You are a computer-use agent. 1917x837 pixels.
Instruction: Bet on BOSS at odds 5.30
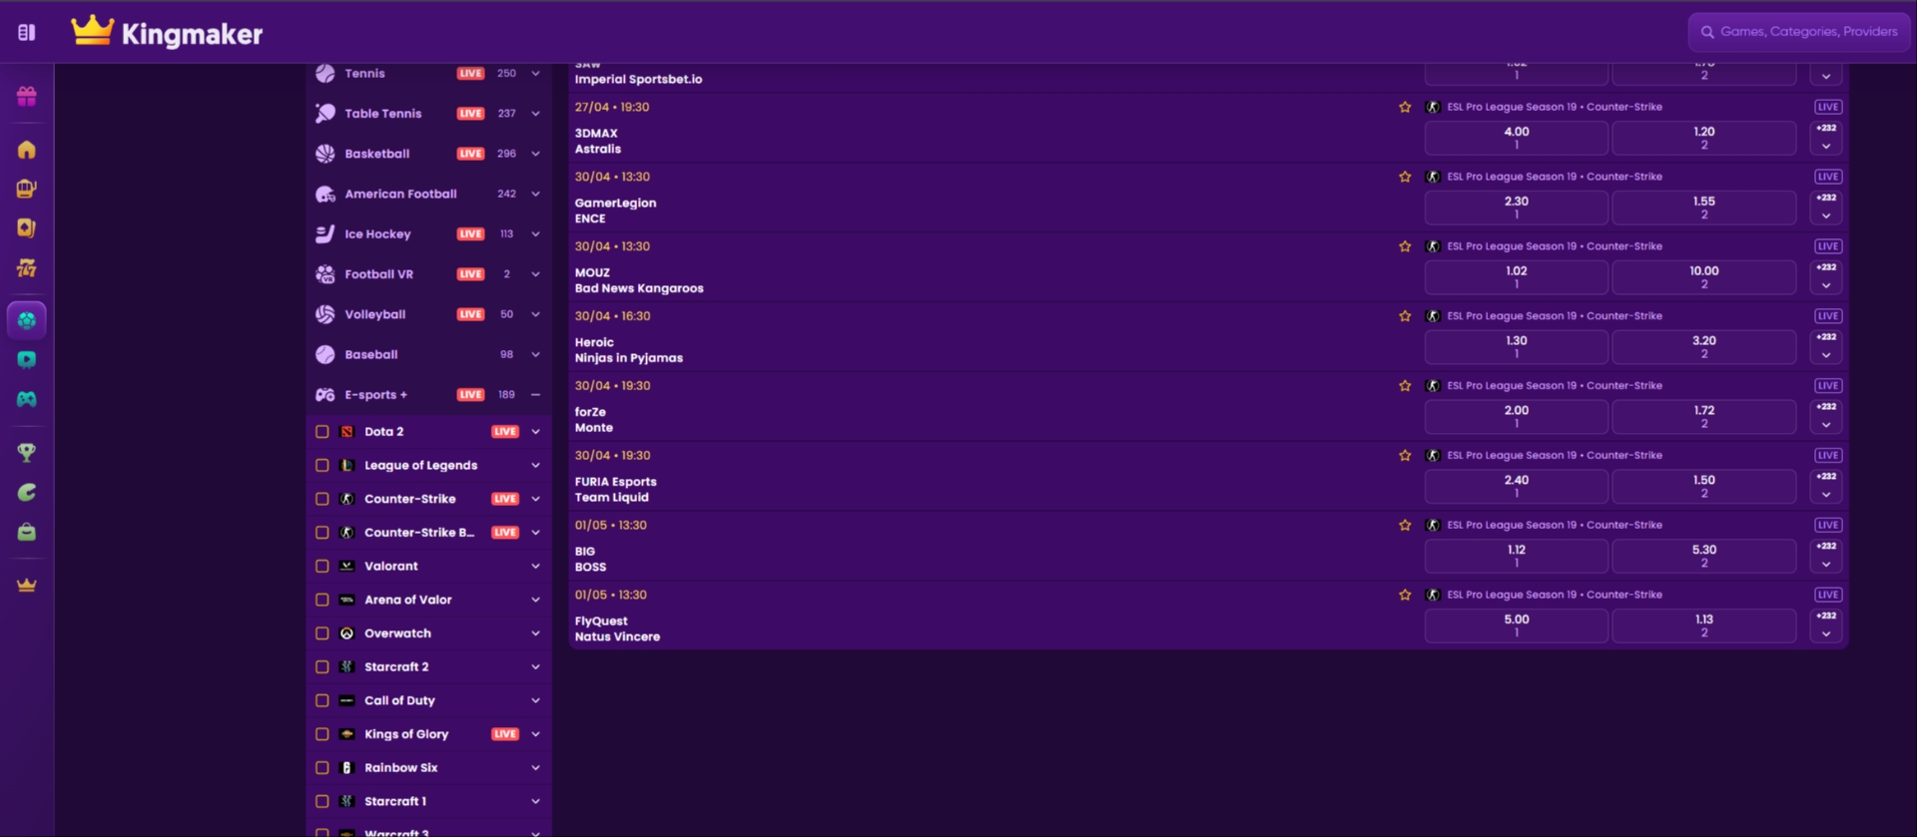tap(1704, 557)
